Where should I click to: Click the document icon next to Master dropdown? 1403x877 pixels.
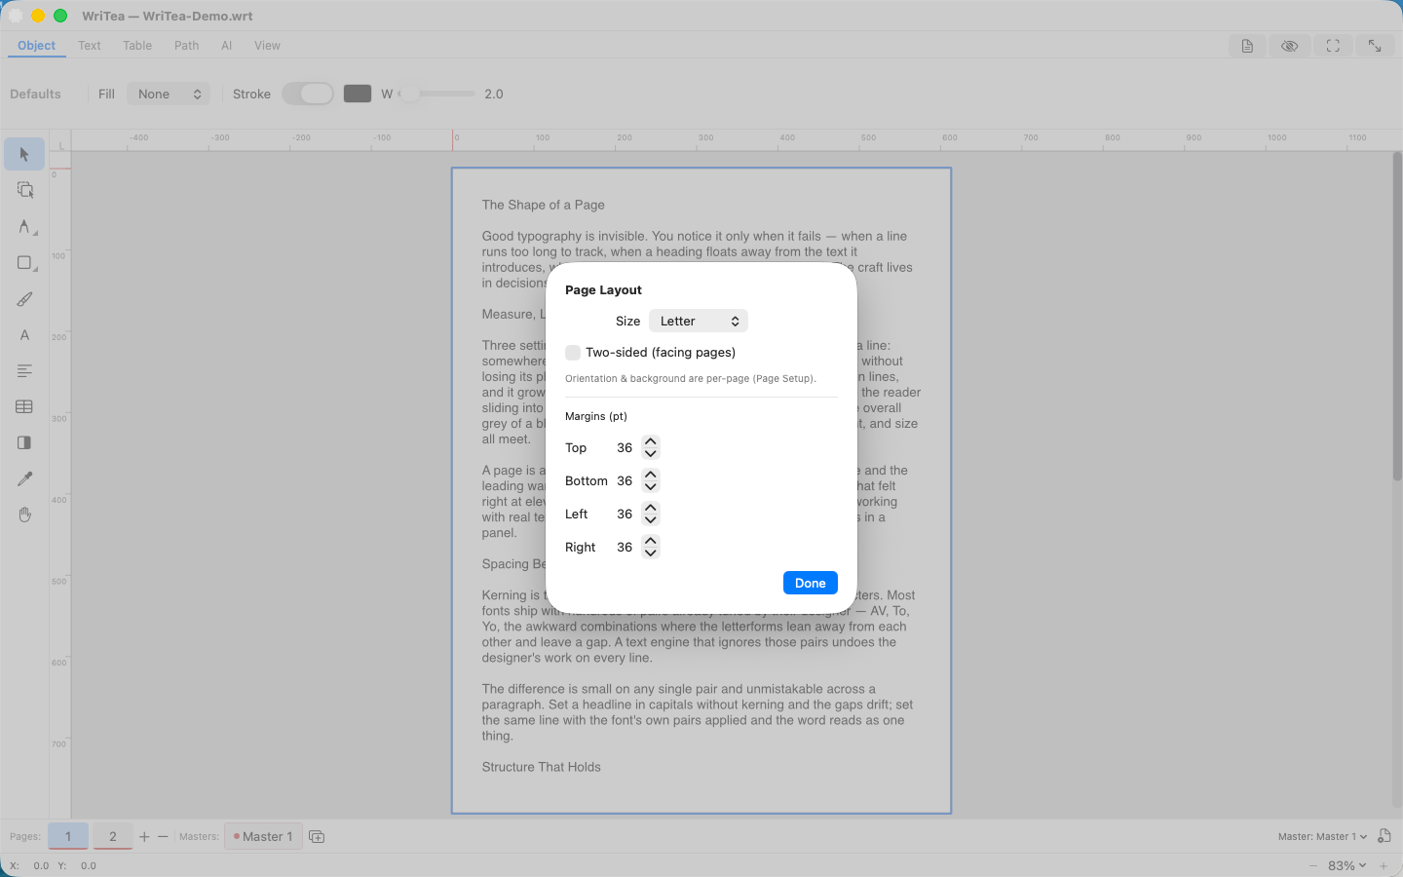[x=1384, y=836]
